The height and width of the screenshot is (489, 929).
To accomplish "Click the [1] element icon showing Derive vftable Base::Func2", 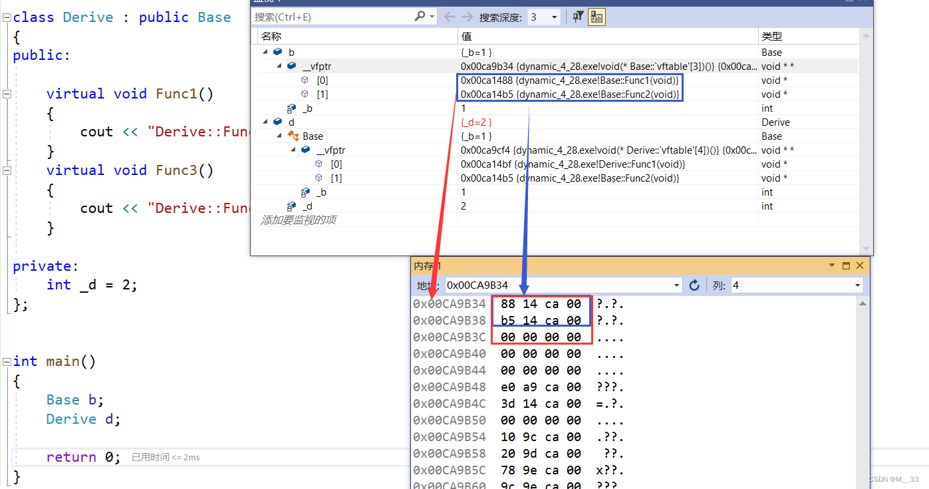I will (x=319, y=178).
